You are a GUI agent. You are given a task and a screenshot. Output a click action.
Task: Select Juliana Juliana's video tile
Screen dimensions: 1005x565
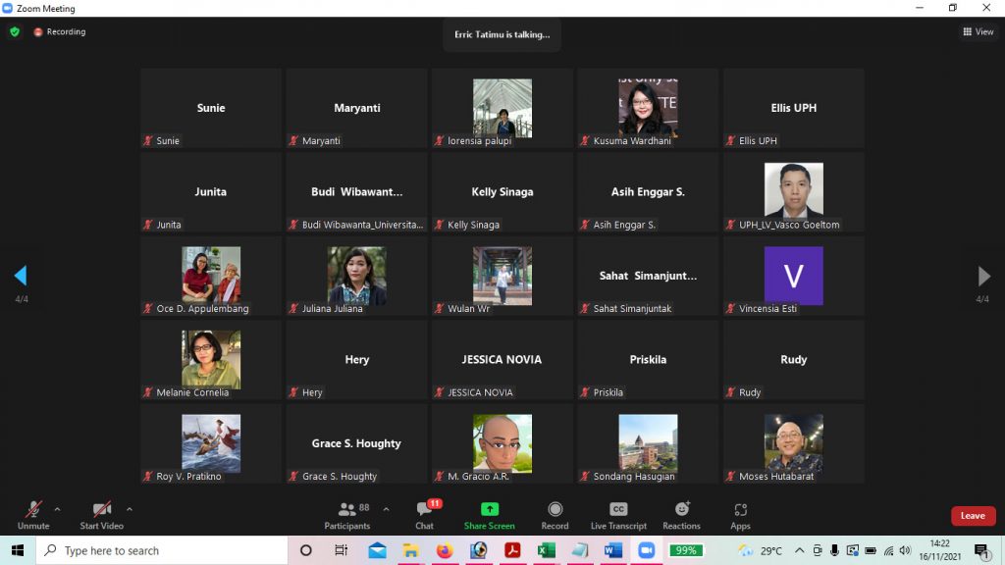(x=356, y=276)
